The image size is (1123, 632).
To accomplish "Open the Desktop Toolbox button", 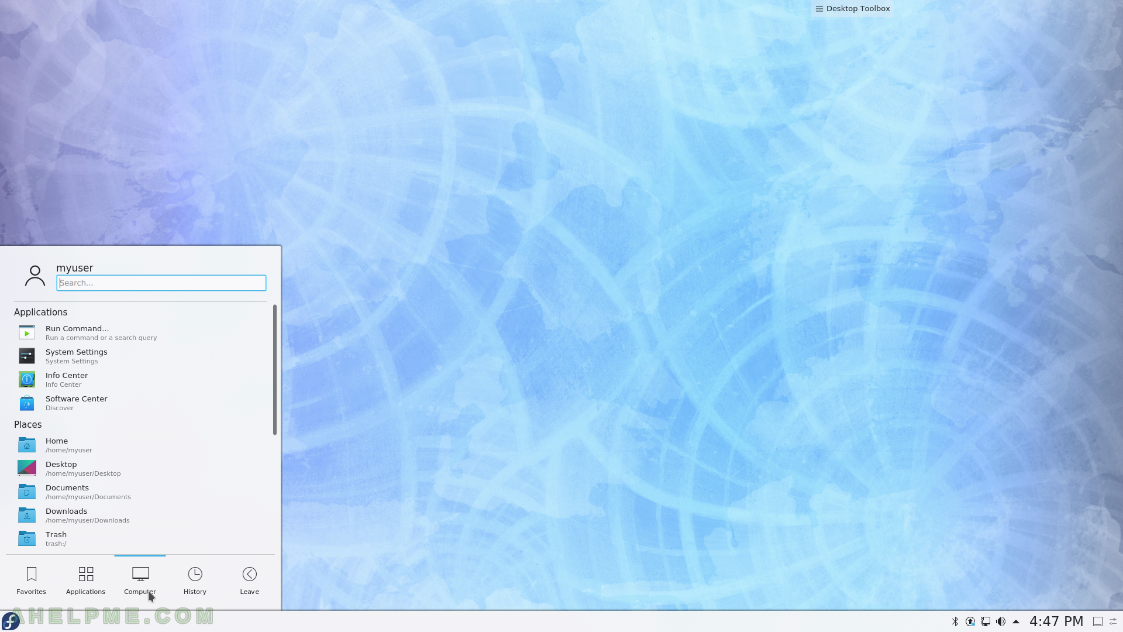I will tap(852, 8).
